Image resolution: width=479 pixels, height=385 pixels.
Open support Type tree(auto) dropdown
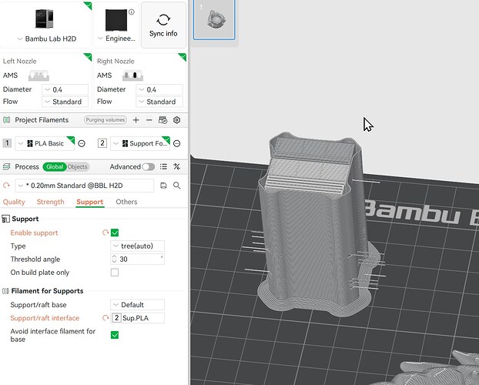[138, 246]
